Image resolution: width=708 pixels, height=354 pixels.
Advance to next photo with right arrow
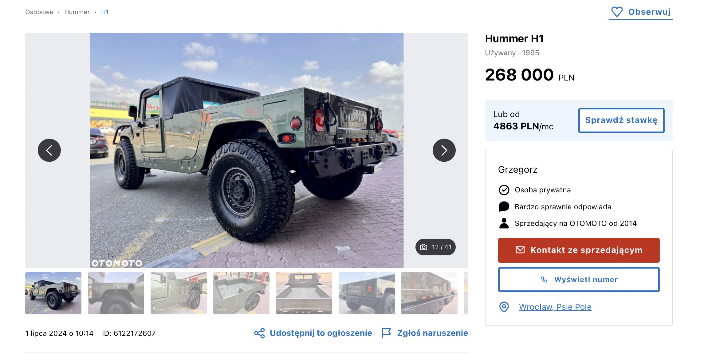(444, 150)
